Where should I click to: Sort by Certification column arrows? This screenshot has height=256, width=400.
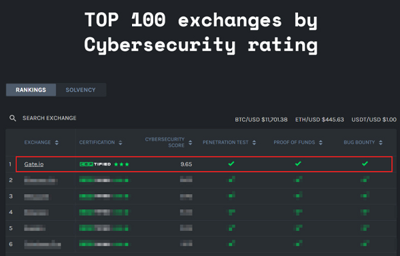click(121, 142)
